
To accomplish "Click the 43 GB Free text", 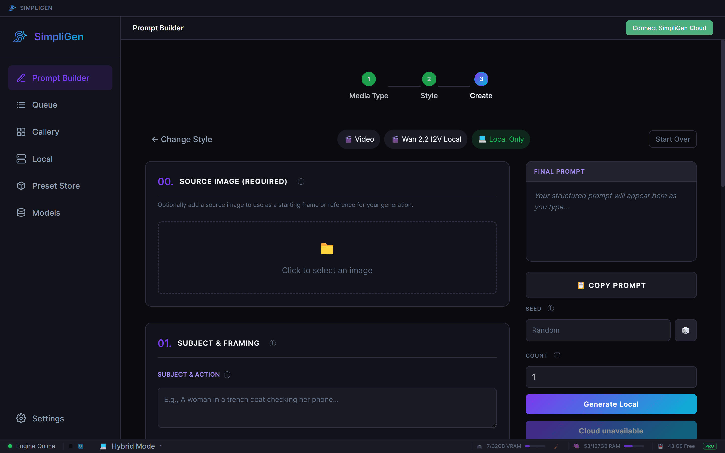I will [x=681, y=446].
